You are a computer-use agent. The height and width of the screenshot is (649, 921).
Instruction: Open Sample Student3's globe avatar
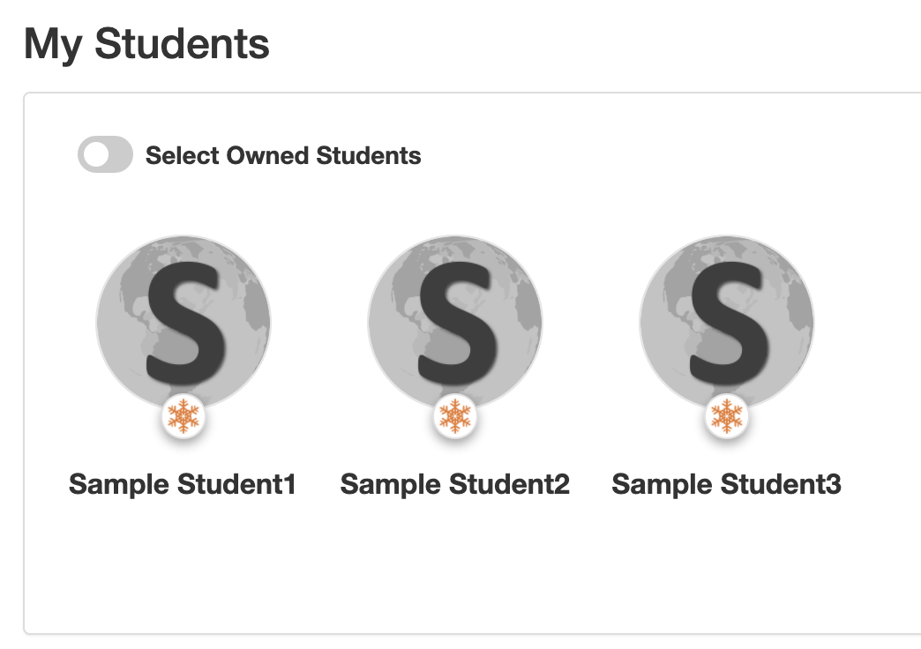coord(727,323)
